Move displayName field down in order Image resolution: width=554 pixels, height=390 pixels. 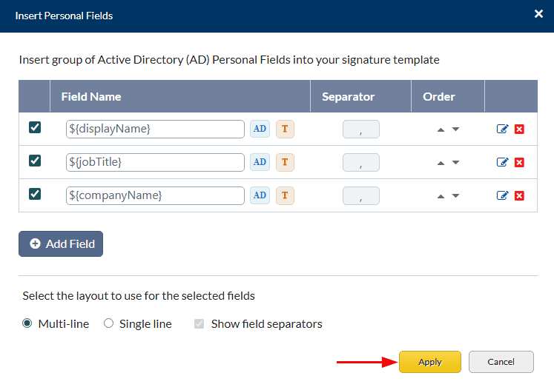(455, 130)
